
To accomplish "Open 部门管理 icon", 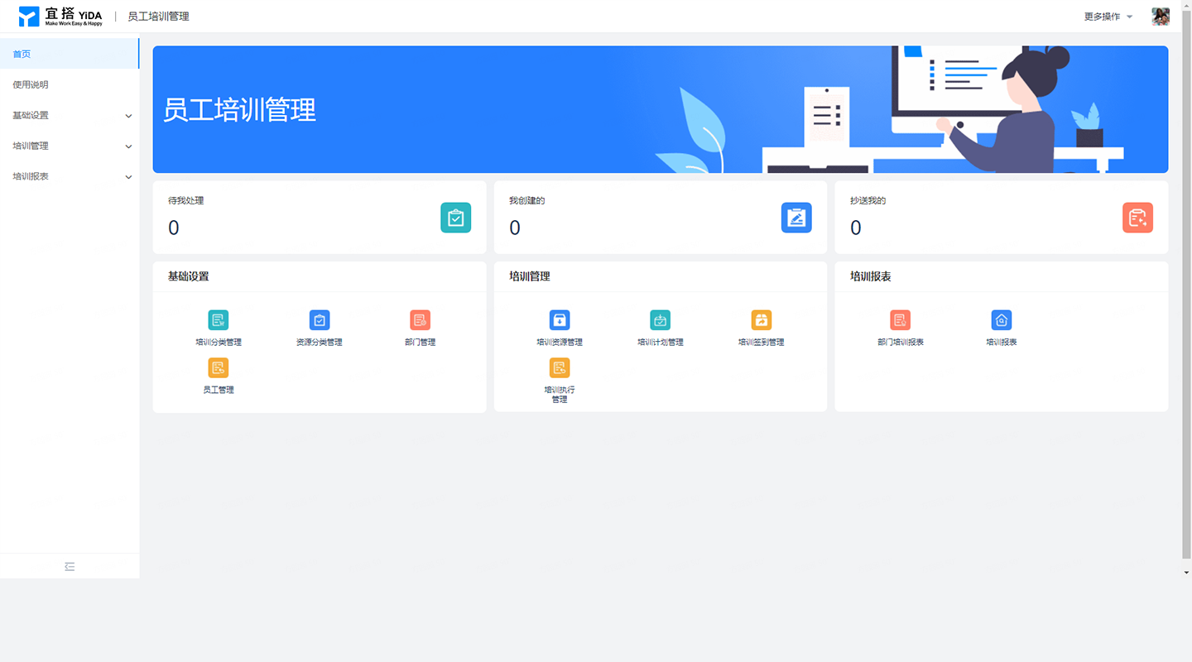I will (421, 320).
